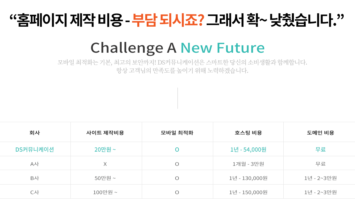The width and height of the screenshot is (355, 210).
Task: Click the X mark in A사 row
Action: (105, 164)
